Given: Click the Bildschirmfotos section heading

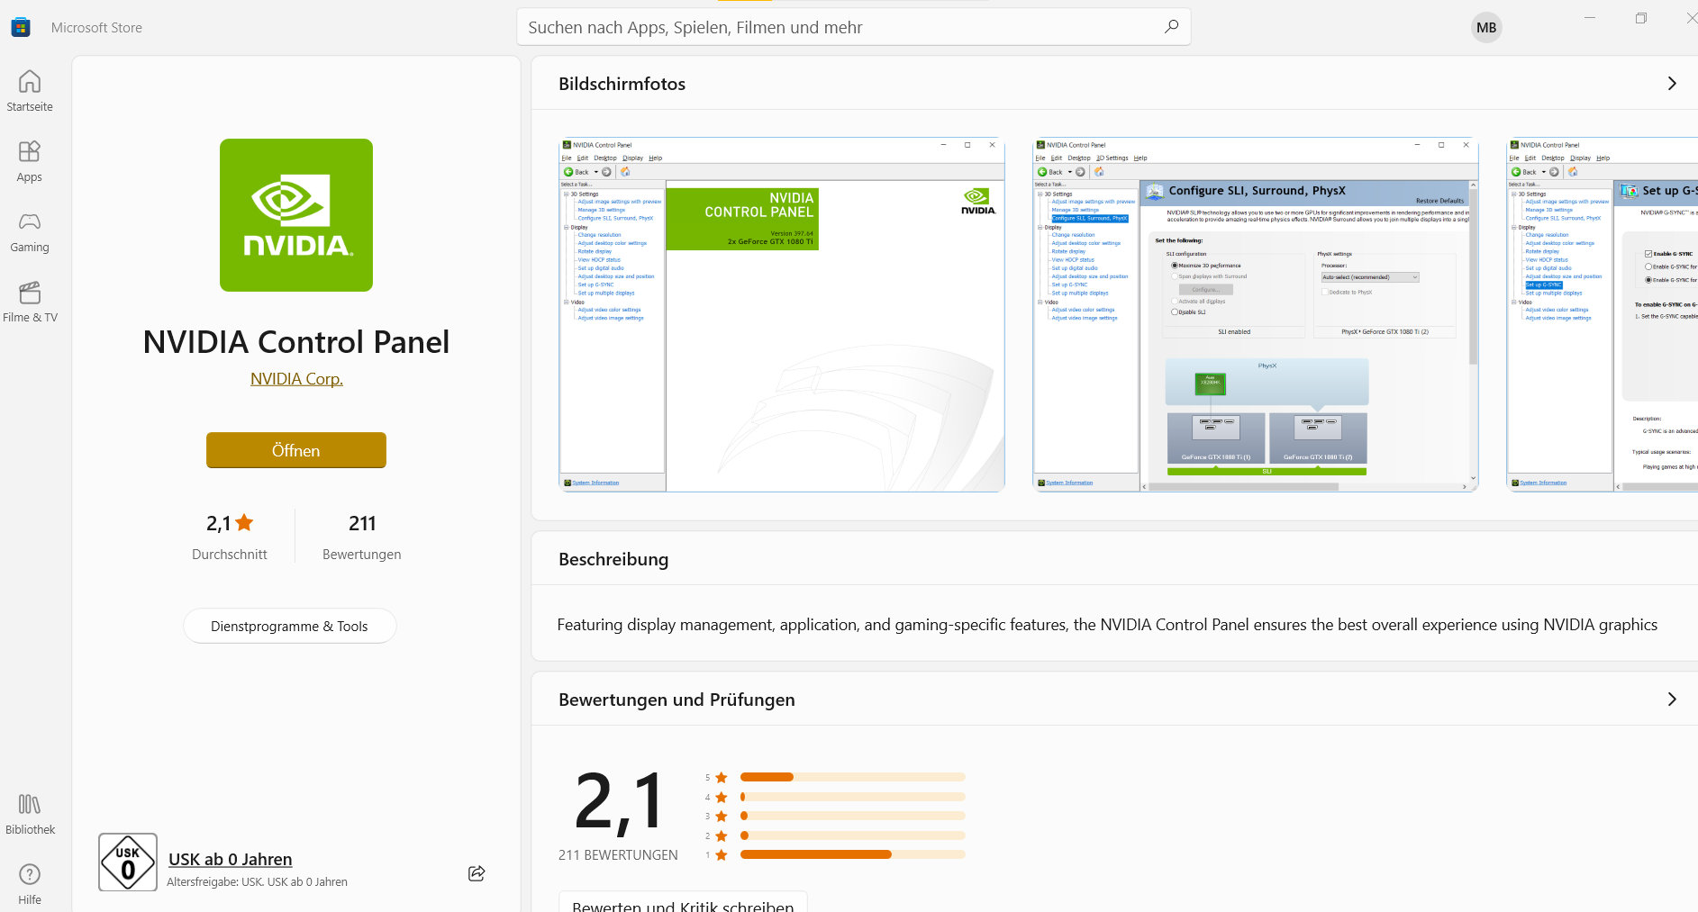Looking at the screenshot, I should point(622,84).
